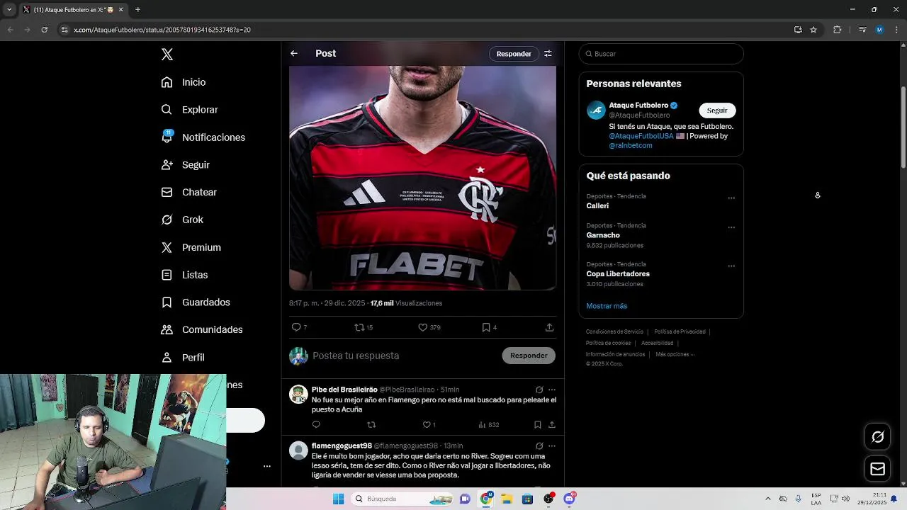Viewport: 907px width, 510px height.
Task: Open Pibe del Brasileirão profile name
Action: coord(344,390)
